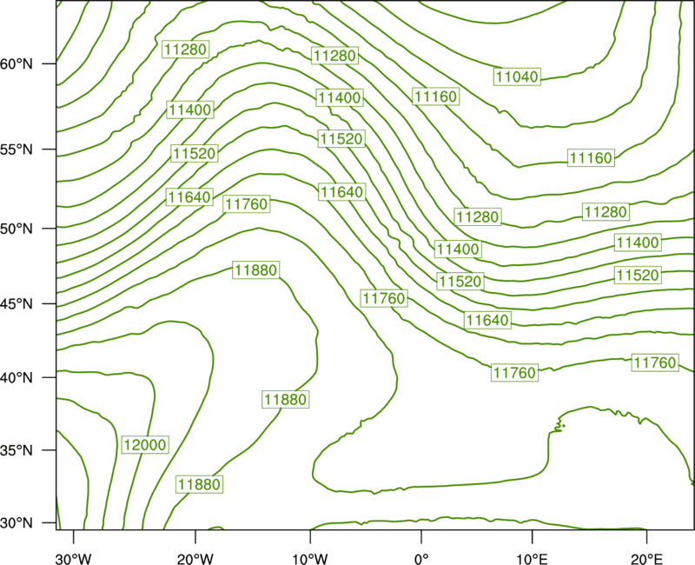Click the 20°E longitude axis label
Image resolution: width=695 pixels, height=565 pixels.
pos(646,559)
